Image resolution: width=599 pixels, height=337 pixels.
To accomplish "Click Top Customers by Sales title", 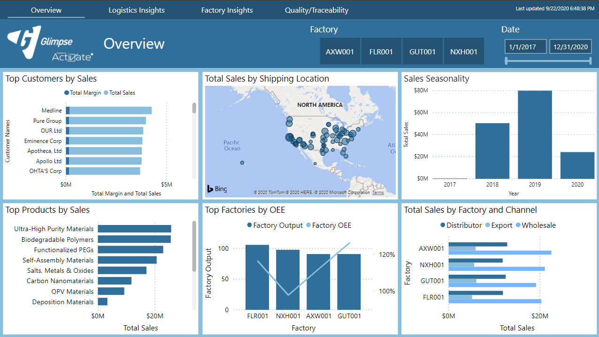I will 51,79.
